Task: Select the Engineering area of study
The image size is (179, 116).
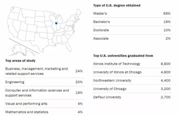Action: [15, 82]
